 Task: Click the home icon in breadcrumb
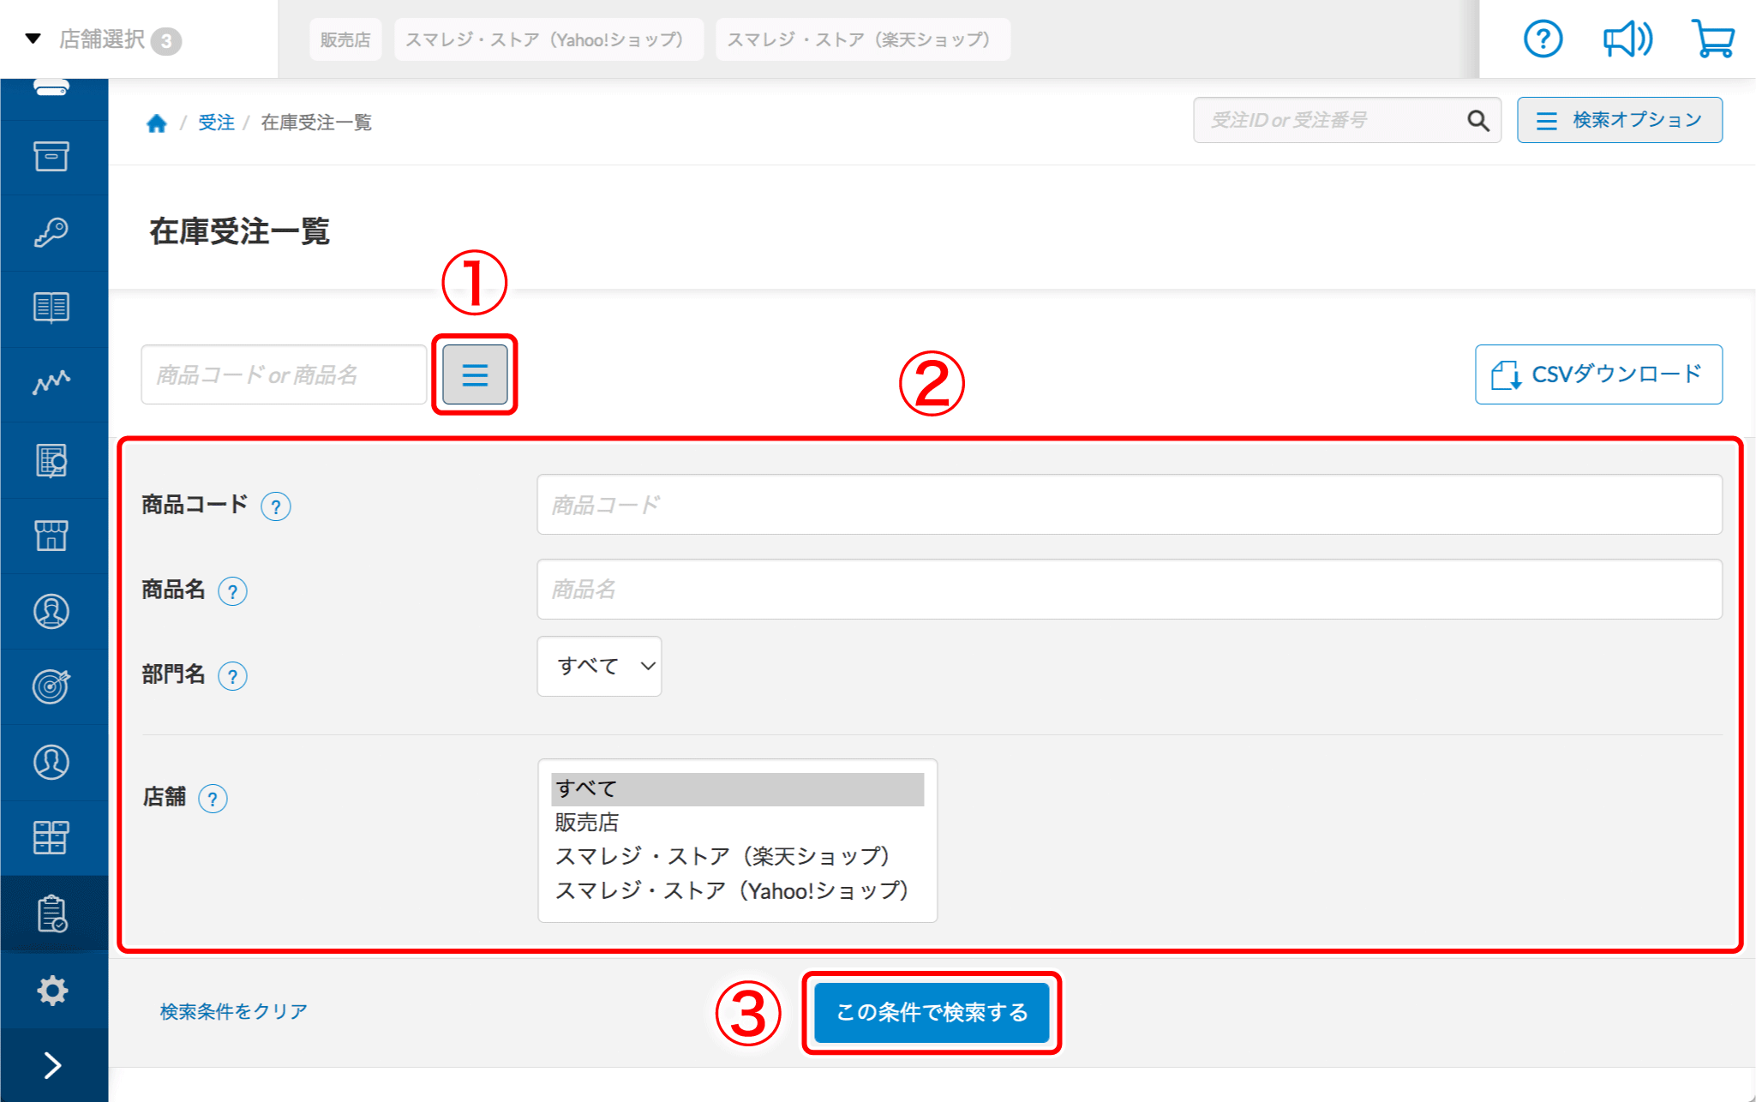156,123
